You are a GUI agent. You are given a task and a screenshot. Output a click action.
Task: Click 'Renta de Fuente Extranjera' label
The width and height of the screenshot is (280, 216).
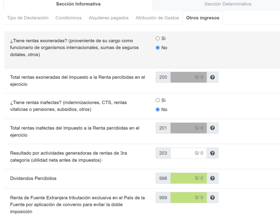(x=77, y=205)
